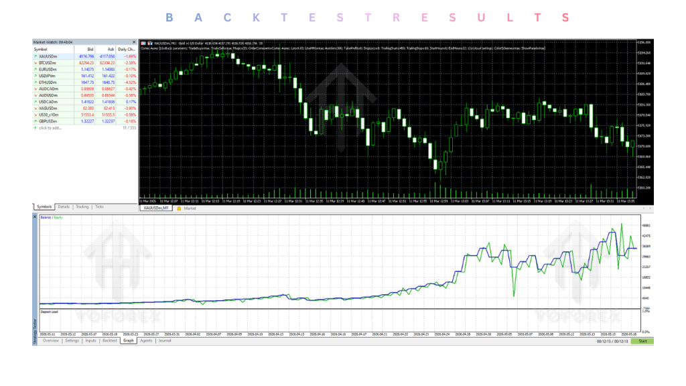
Task: Select USDCADm row in Market Watch
Action: pos(84,102)
